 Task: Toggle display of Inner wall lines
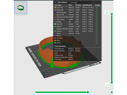click(x=97, y=8)
